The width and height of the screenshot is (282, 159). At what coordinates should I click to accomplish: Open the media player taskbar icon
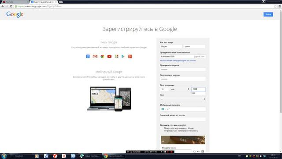coord(37,156)
